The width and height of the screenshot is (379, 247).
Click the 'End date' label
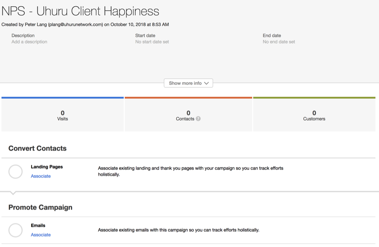[x=272, y=35]
